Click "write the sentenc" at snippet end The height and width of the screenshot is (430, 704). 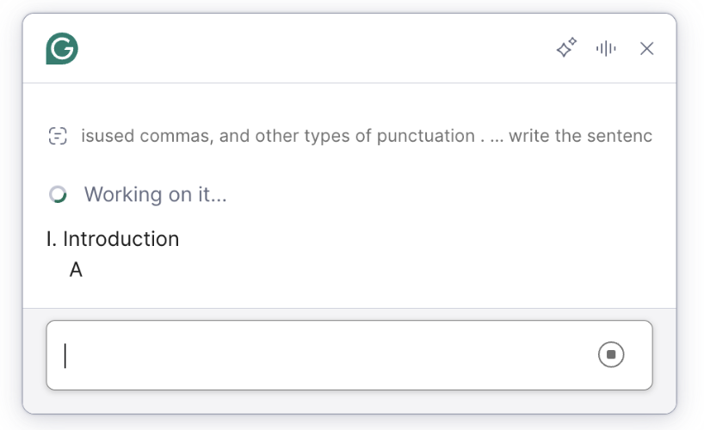[581, 136]
